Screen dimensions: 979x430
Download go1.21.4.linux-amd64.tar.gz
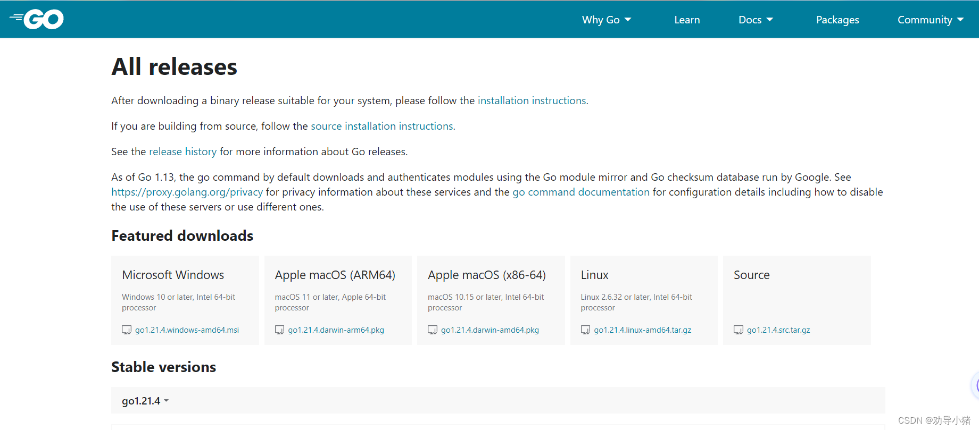coord(642,330)
